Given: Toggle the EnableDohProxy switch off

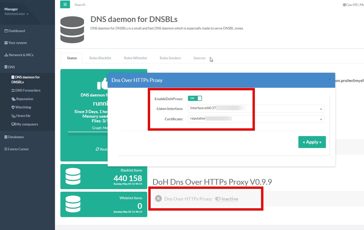Looking at the screenshot, I should pyautogui.click(x=195, y=98).
